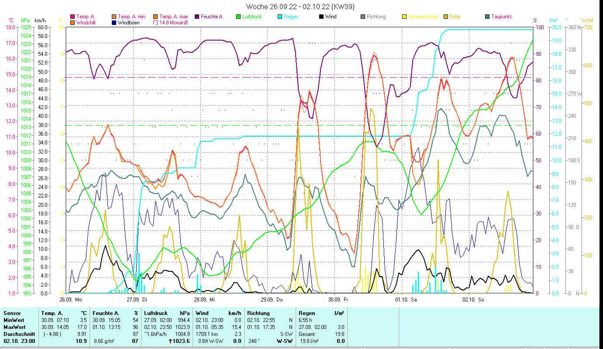Click the 'Regen' column header in table
The image size is (603, 349).
[307, 313]
